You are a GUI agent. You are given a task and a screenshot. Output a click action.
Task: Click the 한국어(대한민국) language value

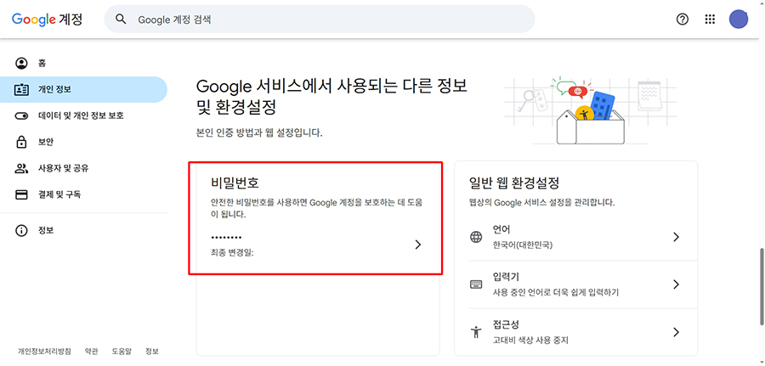523,245
